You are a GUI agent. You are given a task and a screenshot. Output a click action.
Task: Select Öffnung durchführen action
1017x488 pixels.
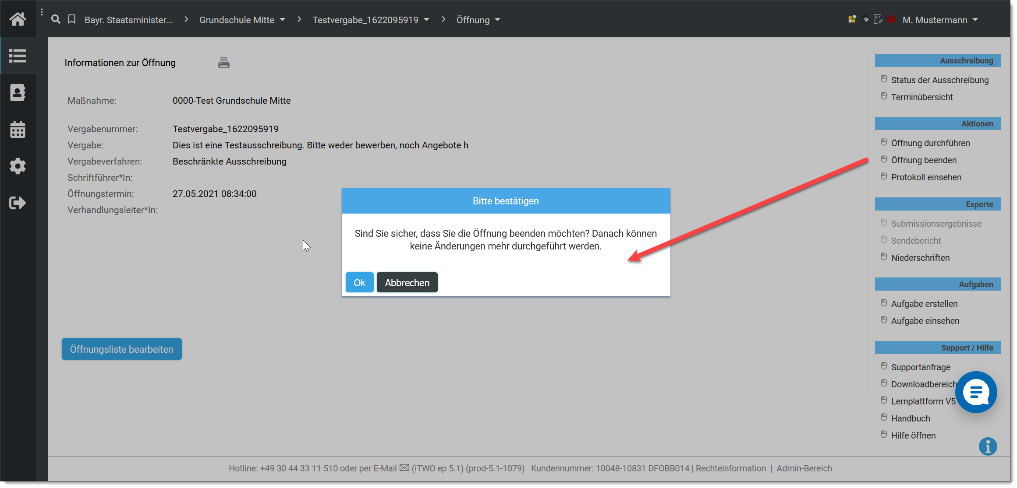click(x=930, y=143)
